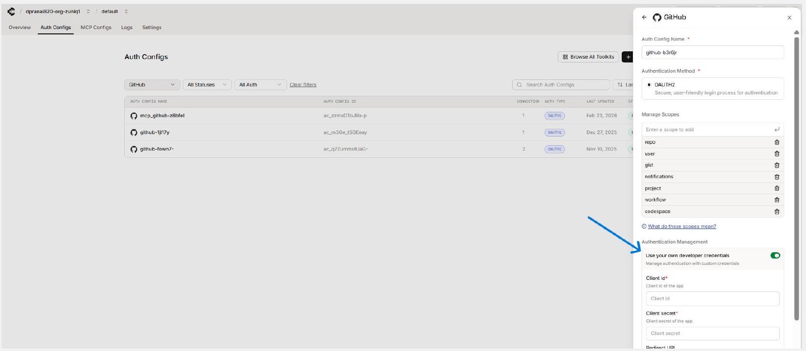Open the github-fown7- config

click(157, 149)
